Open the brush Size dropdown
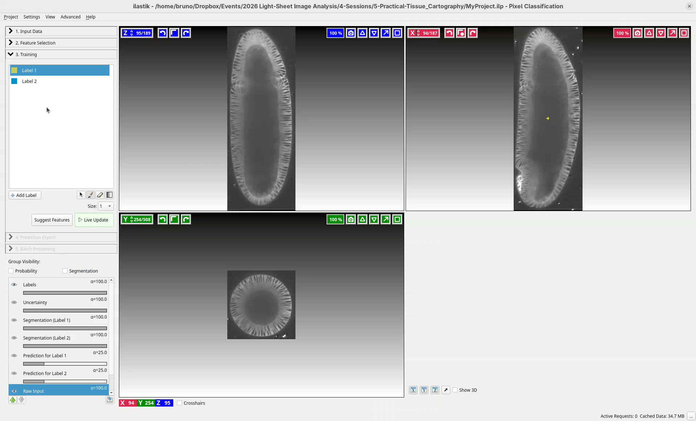696x421 pixels. tap(106, 206)
